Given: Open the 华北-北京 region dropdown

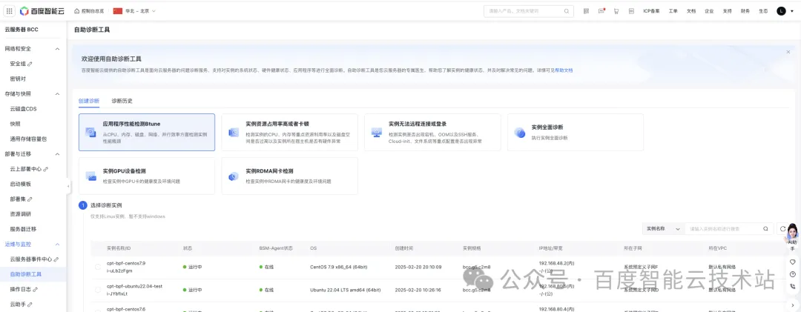Looking at the screenshot, I should point(134,10).
